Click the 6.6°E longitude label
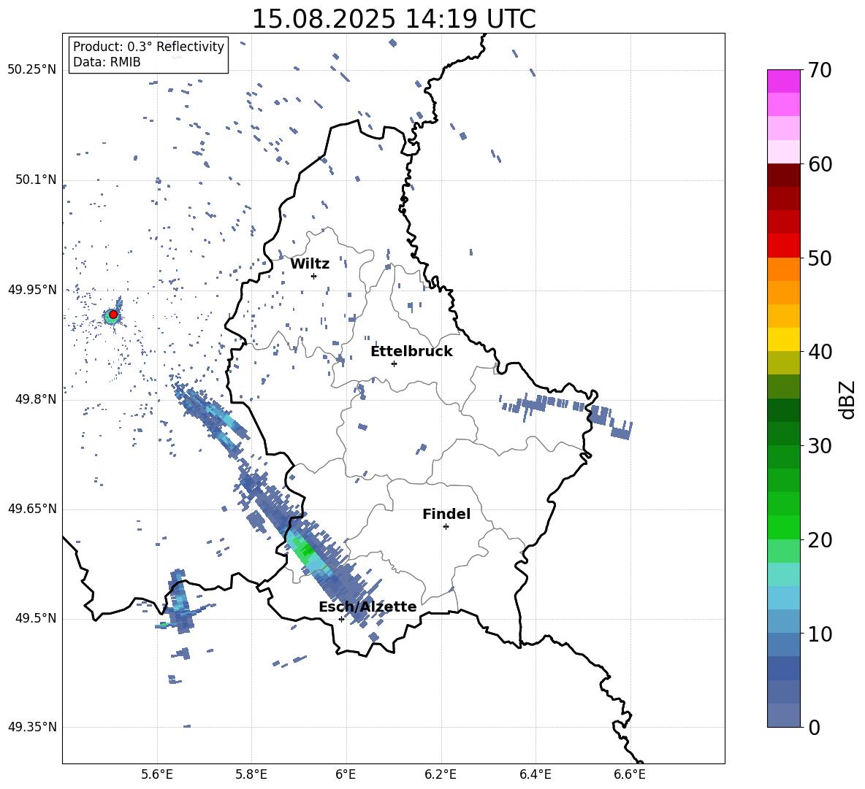The height and width of the screenshot is (789, 865). [x=630, y=775]
